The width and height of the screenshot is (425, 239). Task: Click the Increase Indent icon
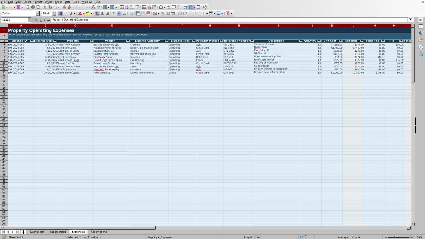[x=192, y=13]
